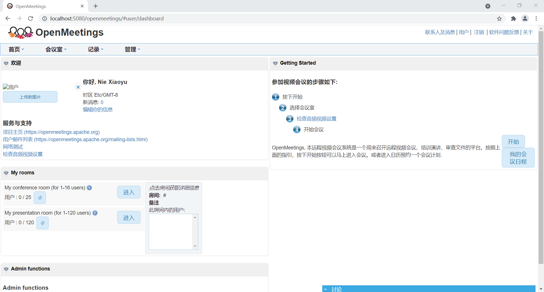Viewport: 544px width, 292px height.
Task: Open 联系人及消息 link
Action: tap(440, 32)
